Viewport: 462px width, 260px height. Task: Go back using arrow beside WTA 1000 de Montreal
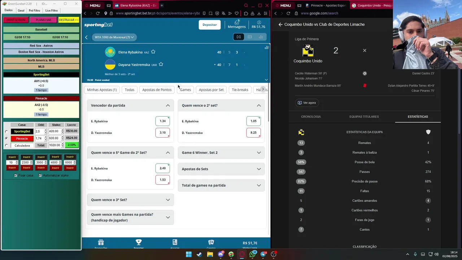(86, 37)
